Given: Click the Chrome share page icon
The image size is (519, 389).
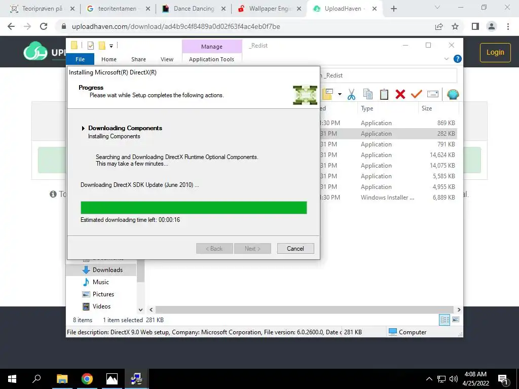Looking at the screenshot, I should coord(439,26).
